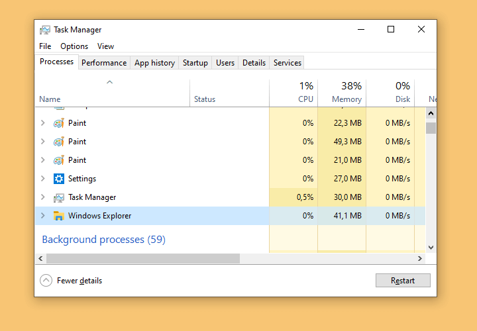Screen dimensions: 477x331
Task: Open the File menu
Action: coord(45,46)
